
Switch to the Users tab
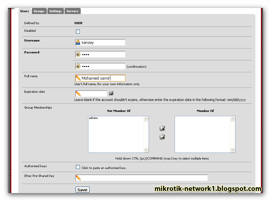[24, 11]
